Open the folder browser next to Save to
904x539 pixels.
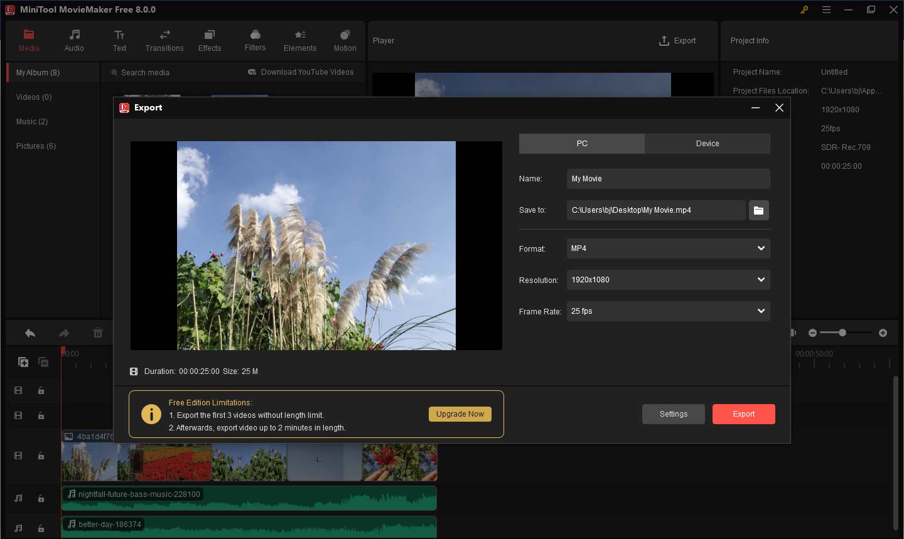(758, 210)
